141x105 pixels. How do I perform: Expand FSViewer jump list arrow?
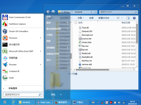(x=41, y=38)
